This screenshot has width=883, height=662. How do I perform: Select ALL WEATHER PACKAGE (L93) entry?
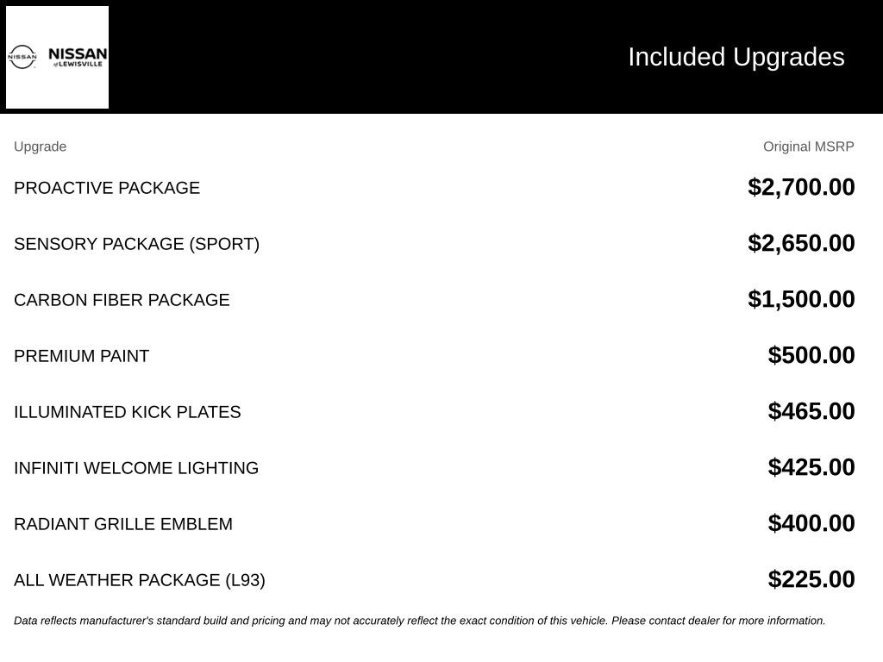tap(140, 580)
